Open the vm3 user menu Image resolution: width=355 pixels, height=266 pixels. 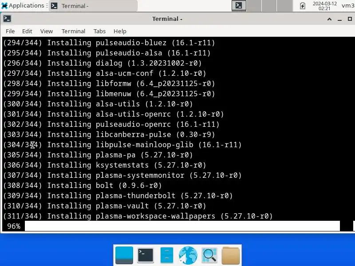pos(348,6)
